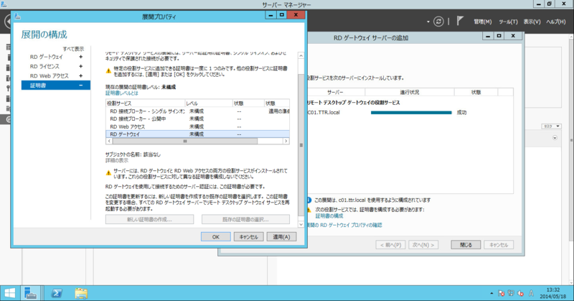574x301 pixels.
Task: Click キャンセル in the RD ゲートウェイ wizard
Action: (x=499, y=245)
